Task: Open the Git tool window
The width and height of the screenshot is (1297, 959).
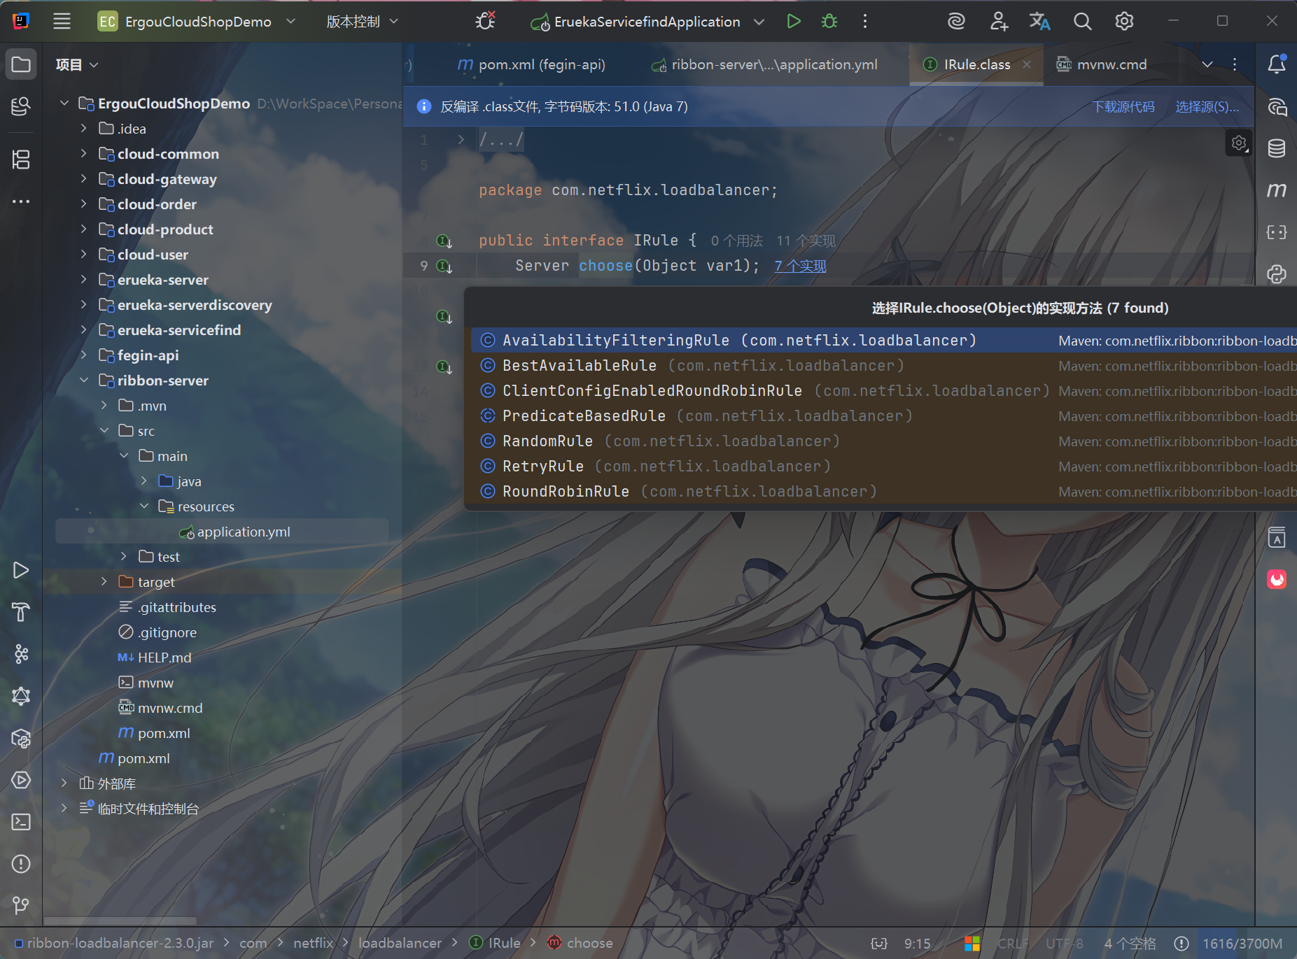Action: (x=21, y=906)
